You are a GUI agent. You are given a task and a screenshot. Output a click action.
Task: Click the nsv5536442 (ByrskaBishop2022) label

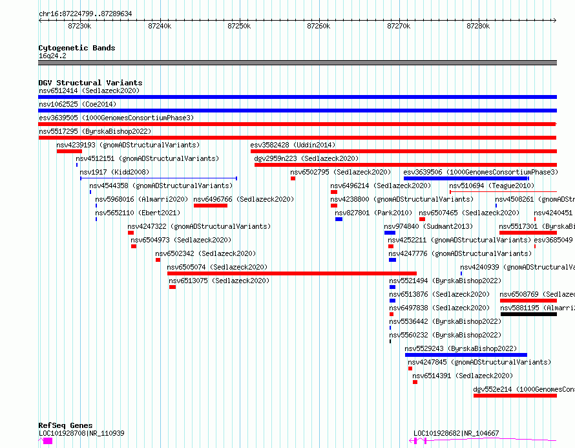tap(445, 321)
